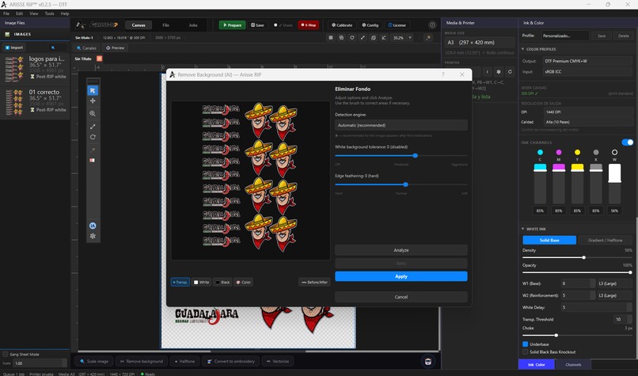Screen dimensions: 638x376
Task: Click the fit-to-corner arrow icon near zoom
Action: point(384,37)
